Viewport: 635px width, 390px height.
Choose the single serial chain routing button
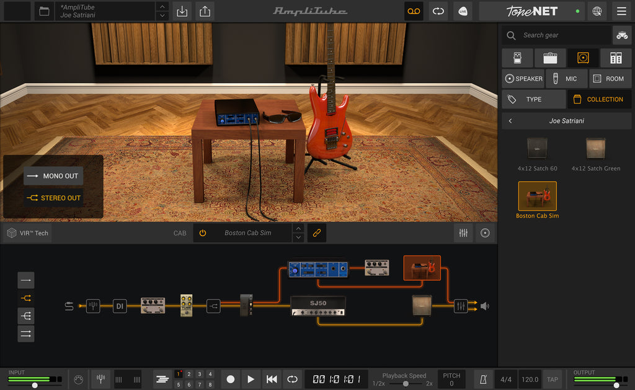[26, 280]
